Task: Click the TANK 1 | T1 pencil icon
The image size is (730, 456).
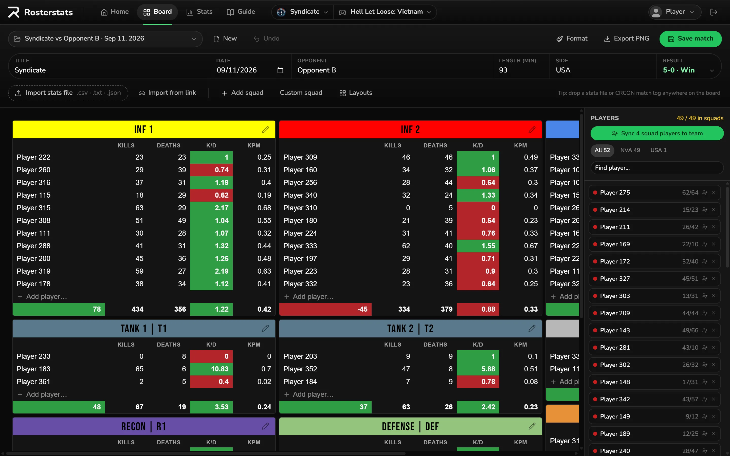Action: click(265, 328)
